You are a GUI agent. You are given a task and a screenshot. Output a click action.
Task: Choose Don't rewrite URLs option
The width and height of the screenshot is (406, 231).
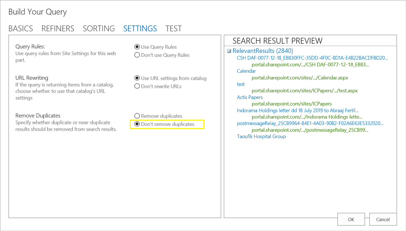pos(137,86)
